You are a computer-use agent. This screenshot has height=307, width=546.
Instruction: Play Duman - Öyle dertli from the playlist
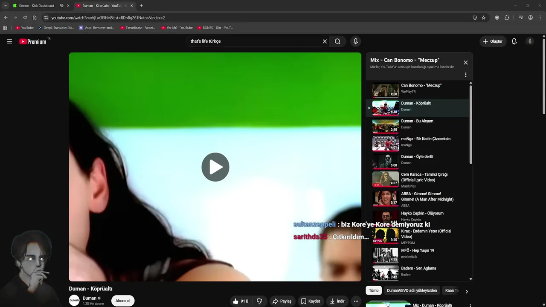pos(417,161)
